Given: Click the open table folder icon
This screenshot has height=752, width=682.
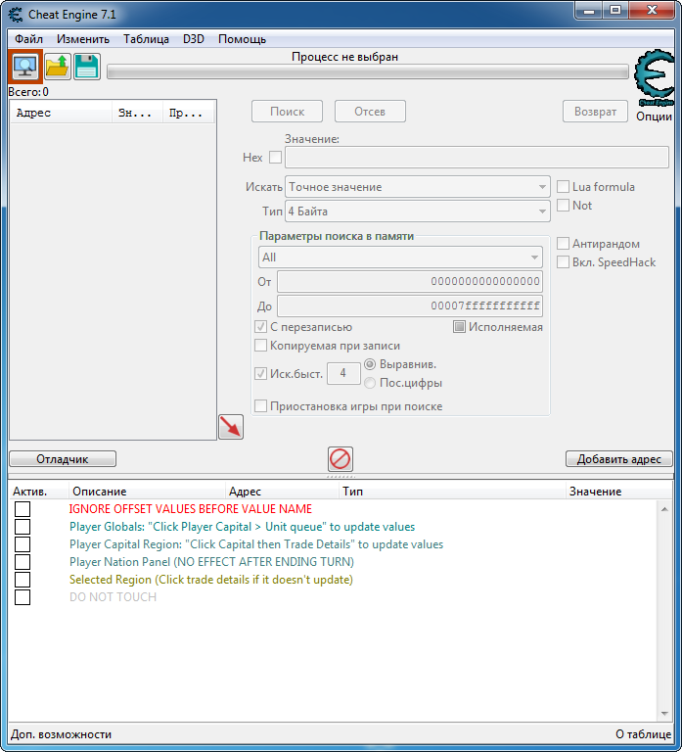Looking at the screenshot, I should pos(58,67).
